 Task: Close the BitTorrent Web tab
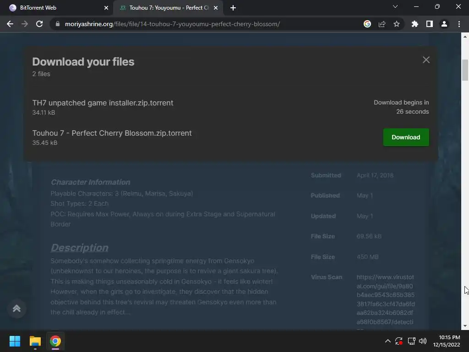click(x=106, y=8)
